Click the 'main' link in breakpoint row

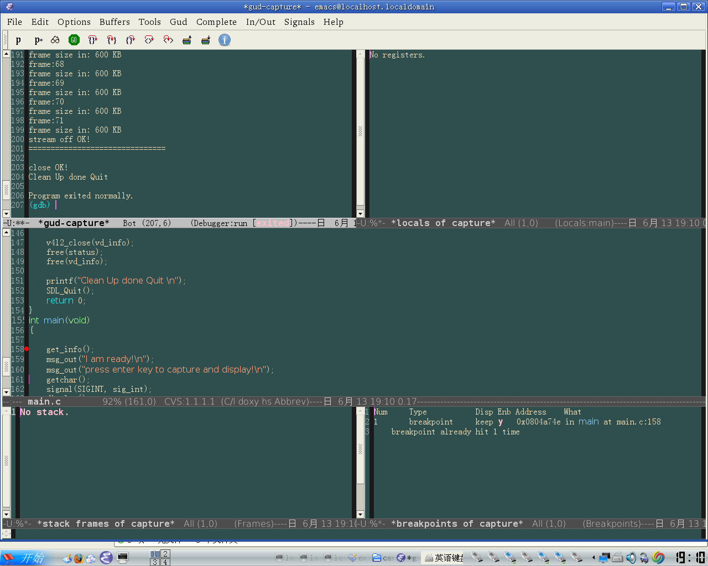[x=589, y=422]
